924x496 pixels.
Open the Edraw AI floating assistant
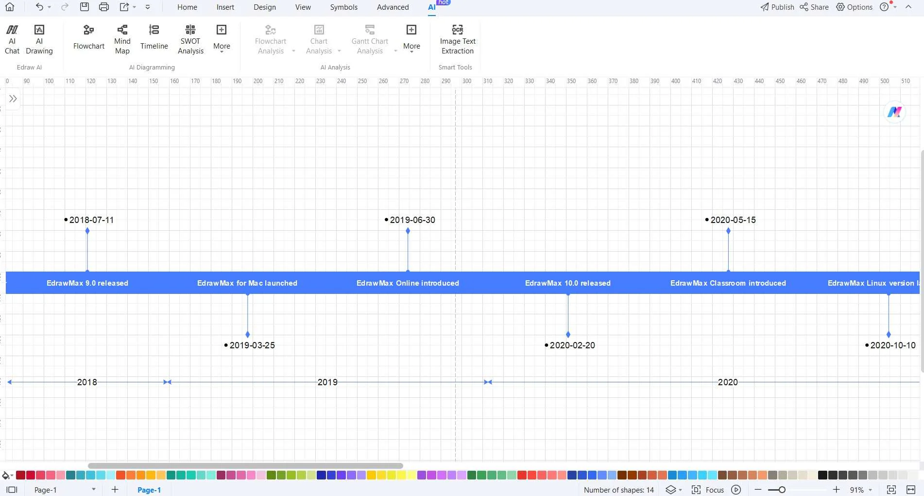(x=894, y=112)
